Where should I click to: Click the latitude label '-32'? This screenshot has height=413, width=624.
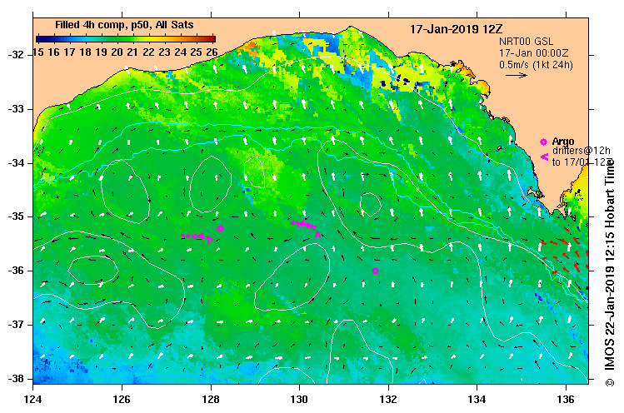click(x=16, y=54)
